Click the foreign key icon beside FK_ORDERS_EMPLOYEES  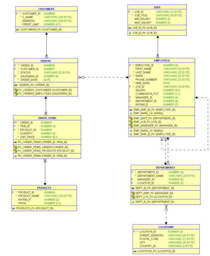16,93
